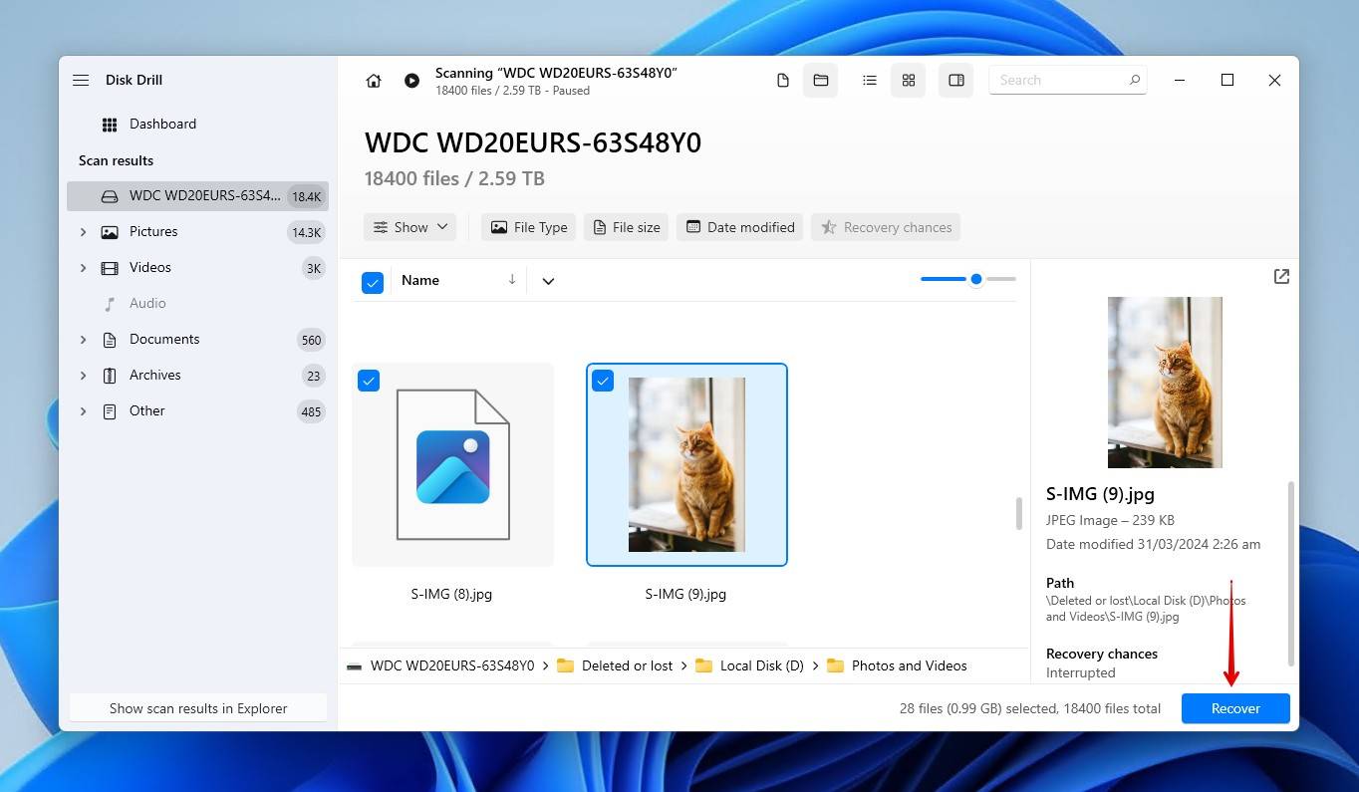Select the S-IMG (9).jpg cat thumbnail
This screenshot has height=792, width=1359.
[686, 464]
